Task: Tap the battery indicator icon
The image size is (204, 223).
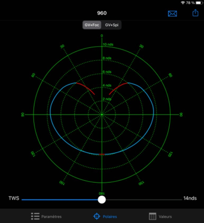Action: click(199, 3)
